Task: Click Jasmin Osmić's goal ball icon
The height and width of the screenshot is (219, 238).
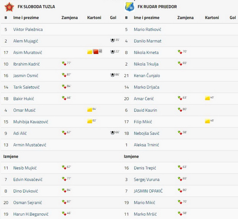Action: [112, 75]
